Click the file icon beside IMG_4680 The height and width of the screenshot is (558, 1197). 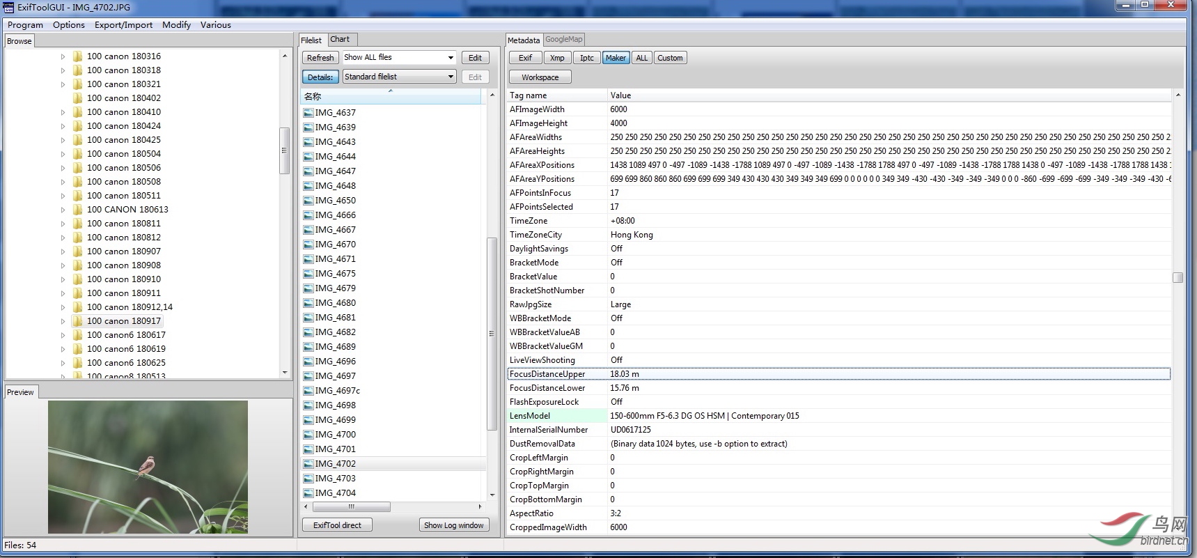click(308, 303)
